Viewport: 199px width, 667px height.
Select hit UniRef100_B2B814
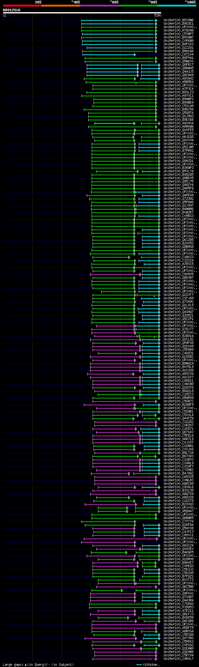pyautogui.click(x=178, y=336)
